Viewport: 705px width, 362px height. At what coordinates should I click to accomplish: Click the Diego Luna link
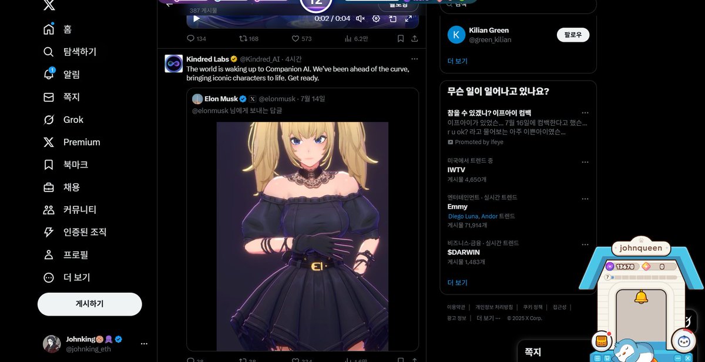click(463, 216)
